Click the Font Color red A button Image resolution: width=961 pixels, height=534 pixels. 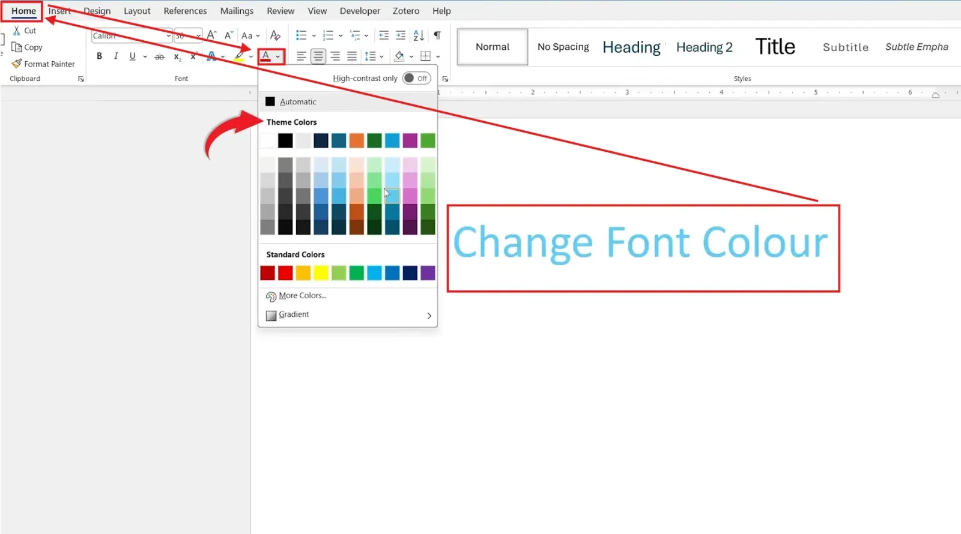(265, 56)
